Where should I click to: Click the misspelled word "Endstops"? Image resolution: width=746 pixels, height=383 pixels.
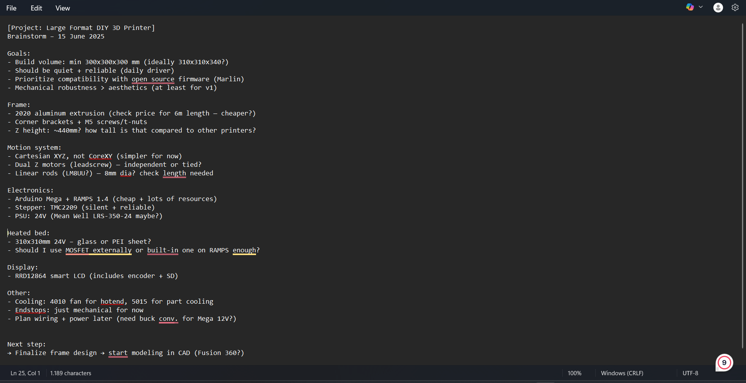tap(30, 310)
